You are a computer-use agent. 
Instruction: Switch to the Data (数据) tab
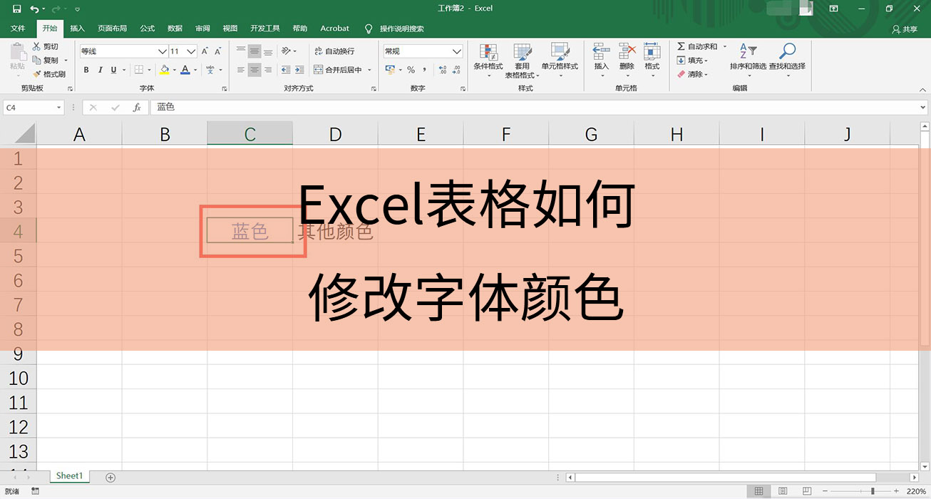[x=175, y=29]
